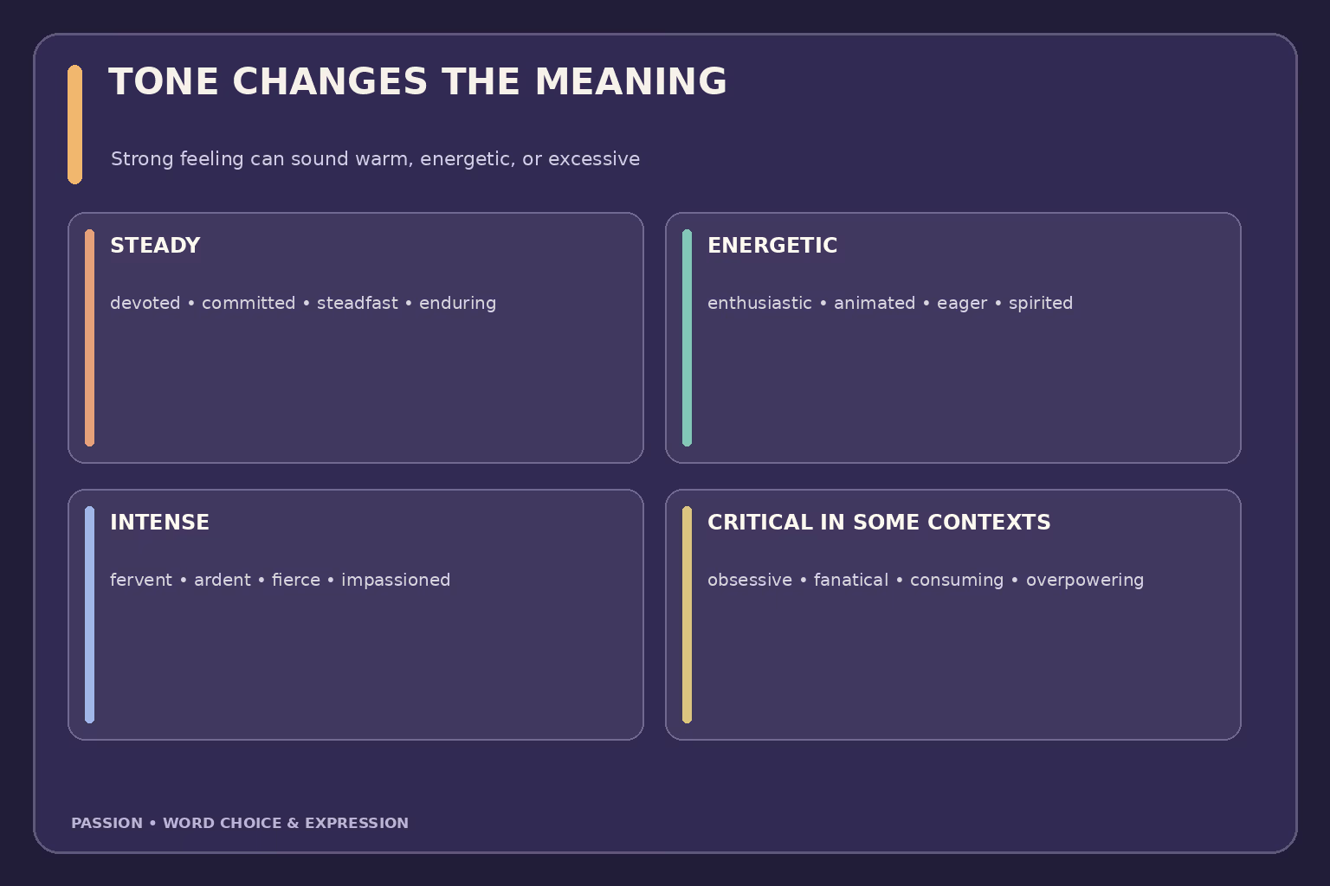Click the footer 'Passion • Word Choice & Expression'

point(240,823)
